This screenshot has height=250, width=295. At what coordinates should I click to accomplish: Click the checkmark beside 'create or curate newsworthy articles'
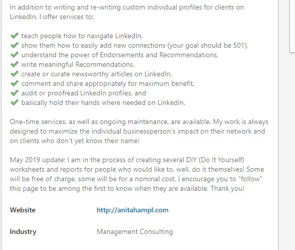(15, 74)
